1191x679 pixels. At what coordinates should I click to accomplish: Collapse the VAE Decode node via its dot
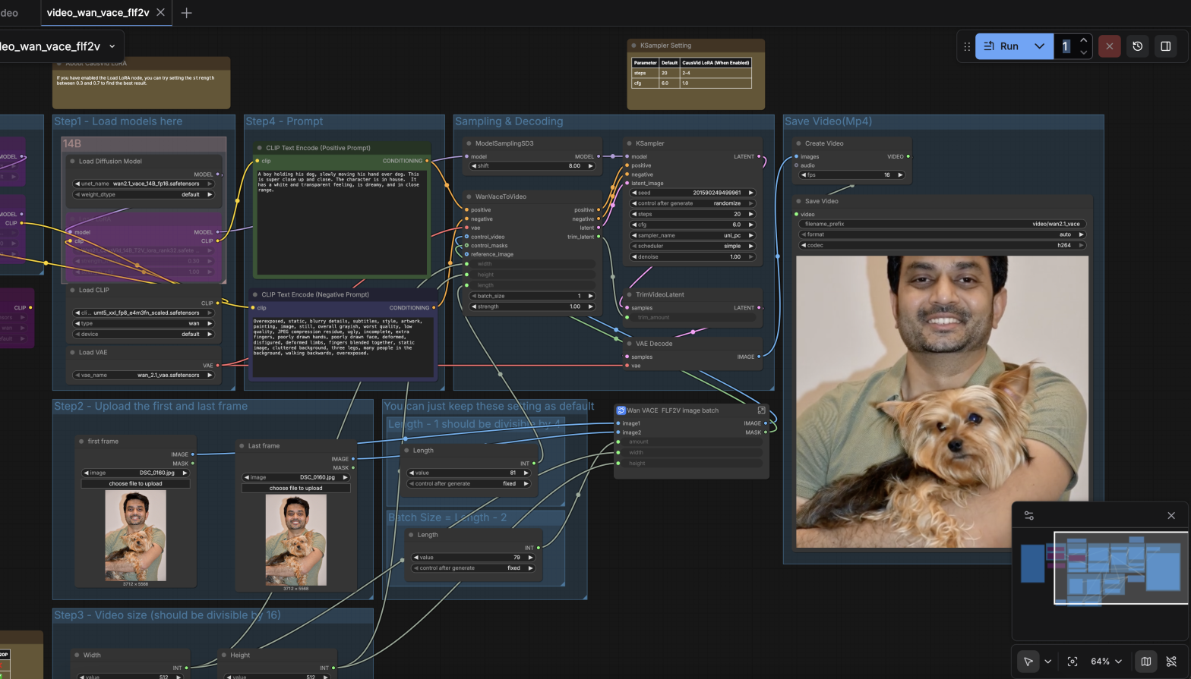tap(630, 344)
